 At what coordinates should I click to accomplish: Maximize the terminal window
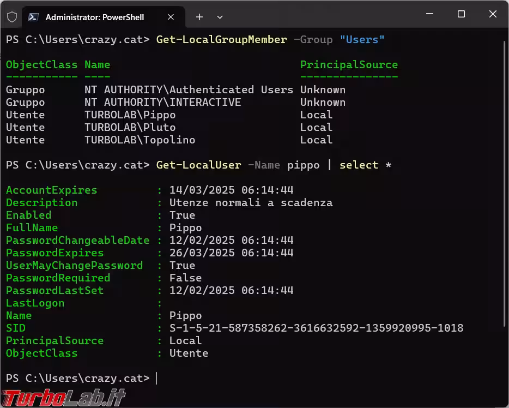pyautogui.click(x=461, y=14)
